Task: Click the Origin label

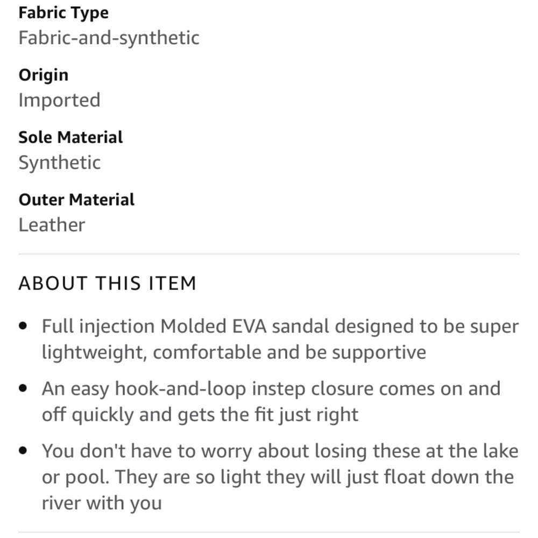Action: point(44,75)
